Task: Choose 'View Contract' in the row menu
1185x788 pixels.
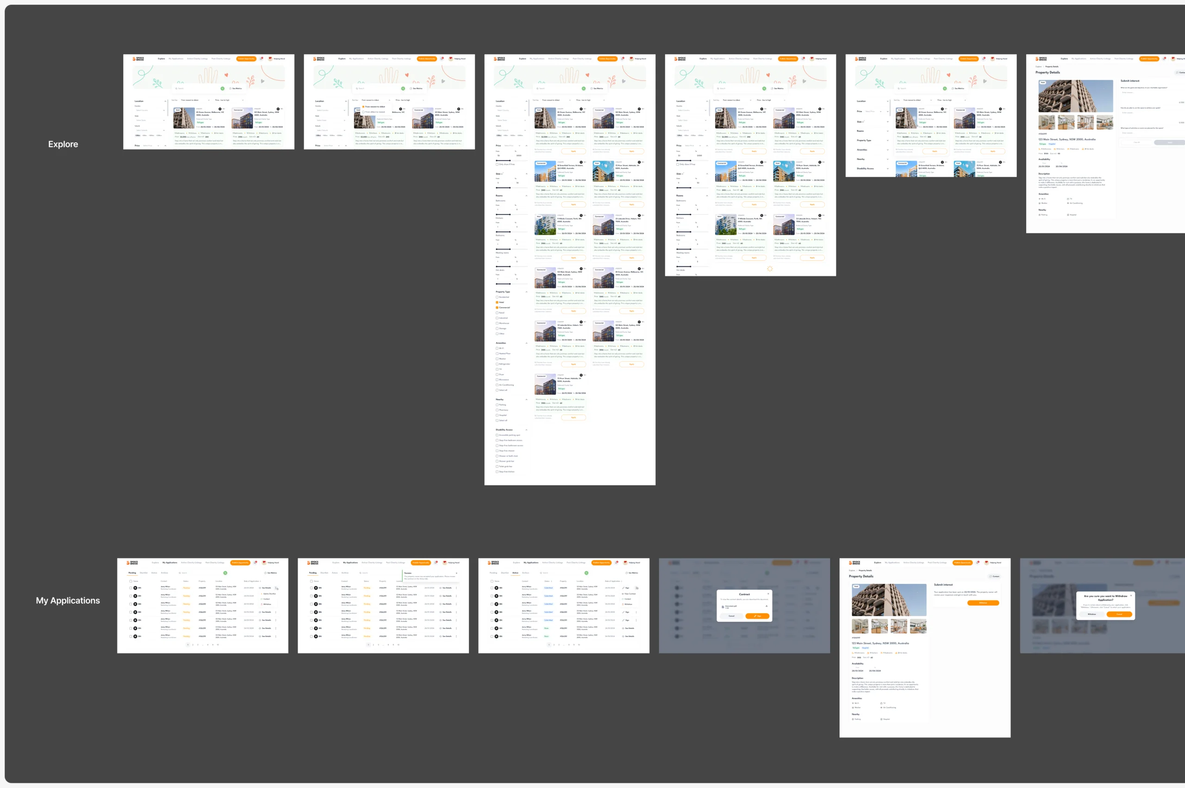Action: [630, 594]
